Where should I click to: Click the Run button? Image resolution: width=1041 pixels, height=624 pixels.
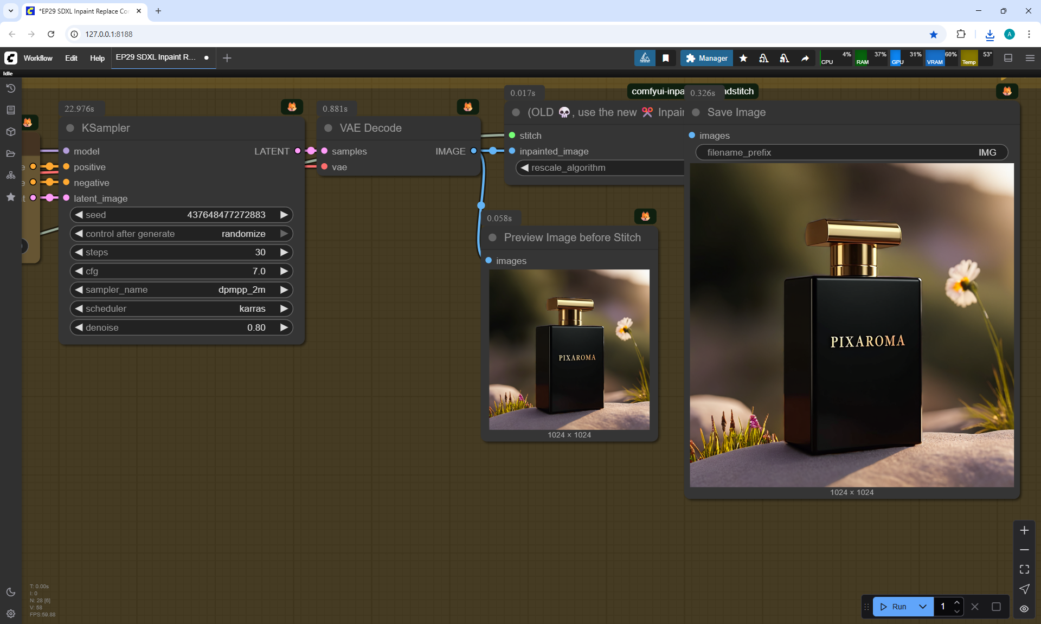tap(894, 607)
